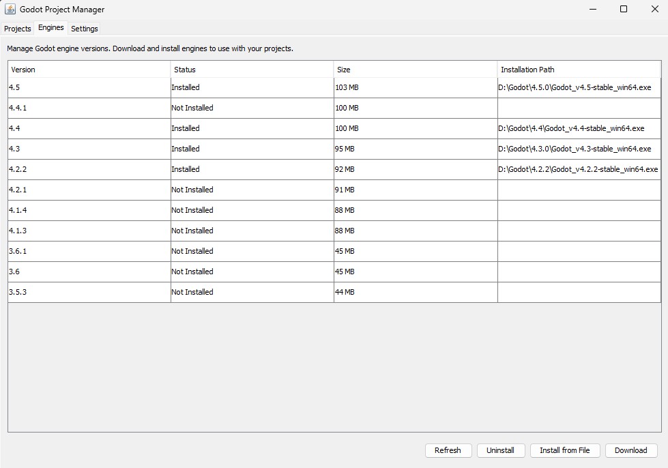Select the version 3.5.3 row
Viewport: 668px width, 468px height.
coord(89,292)
